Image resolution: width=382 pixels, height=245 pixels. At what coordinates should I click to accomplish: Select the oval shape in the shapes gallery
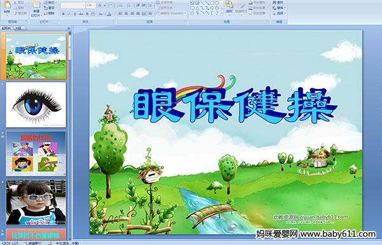click(217, 3)
